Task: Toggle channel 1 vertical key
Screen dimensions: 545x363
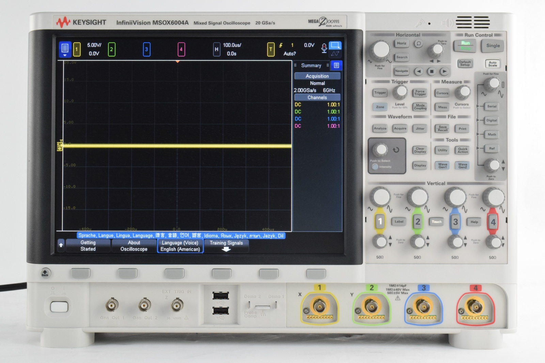Action: coord(380,221)
